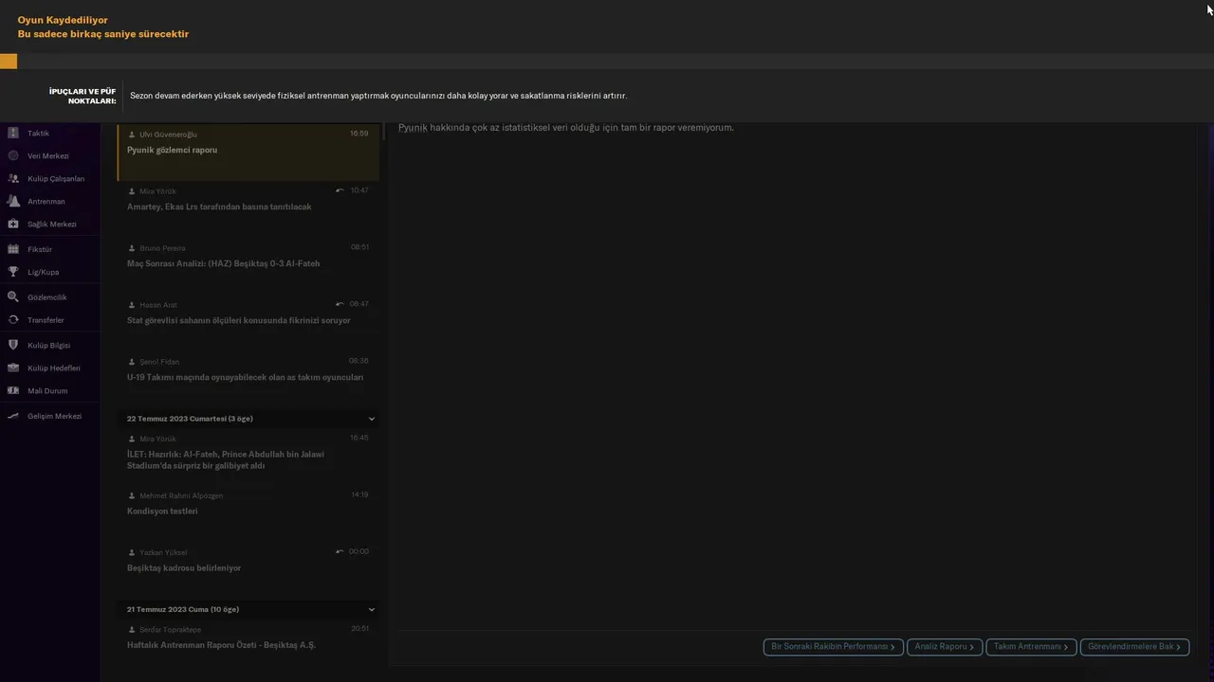The image size is (1214, 682).
Task: Click the Fikstür label in sidebar
Action: (40, 249)
